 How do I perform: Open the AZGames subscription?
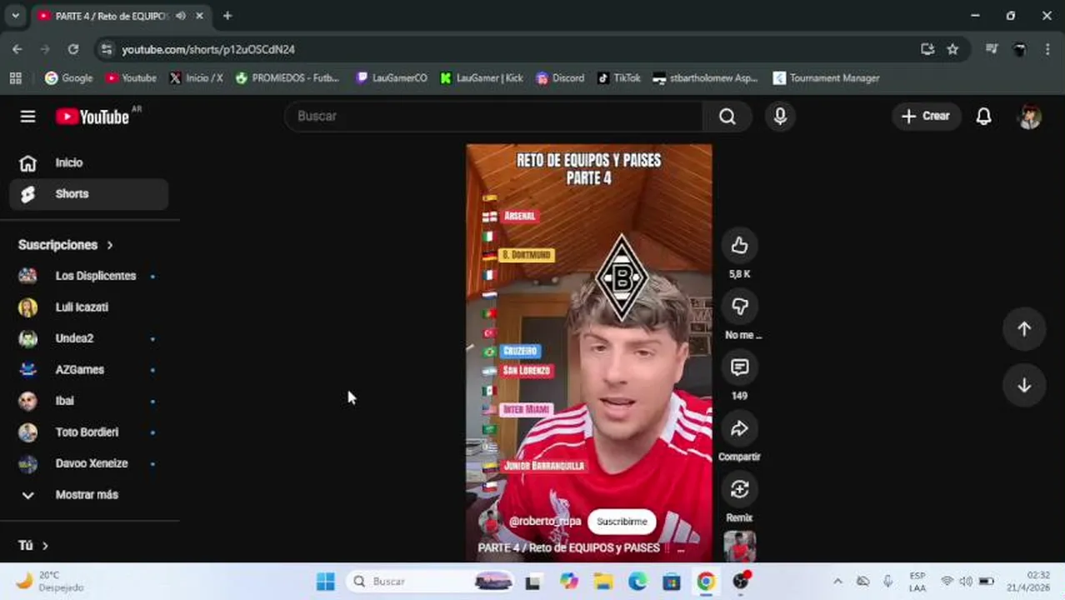coord(89,369)
